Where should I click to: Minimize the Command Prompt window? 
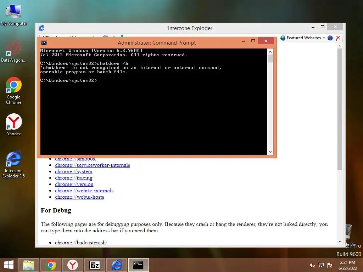pyautogui.click(x=244, y=41)
